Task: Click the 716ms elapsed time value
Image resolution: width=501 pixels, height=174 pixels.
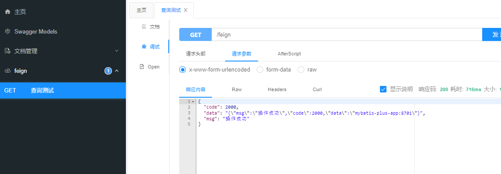Action: pyautogui.click(x=473, y=89)
